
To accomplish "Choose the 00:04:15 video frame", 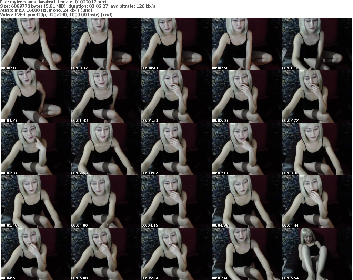I will tap(176, 201).
